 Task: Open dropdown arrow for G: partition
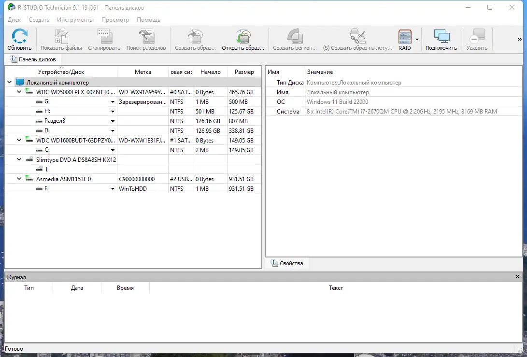113,102
